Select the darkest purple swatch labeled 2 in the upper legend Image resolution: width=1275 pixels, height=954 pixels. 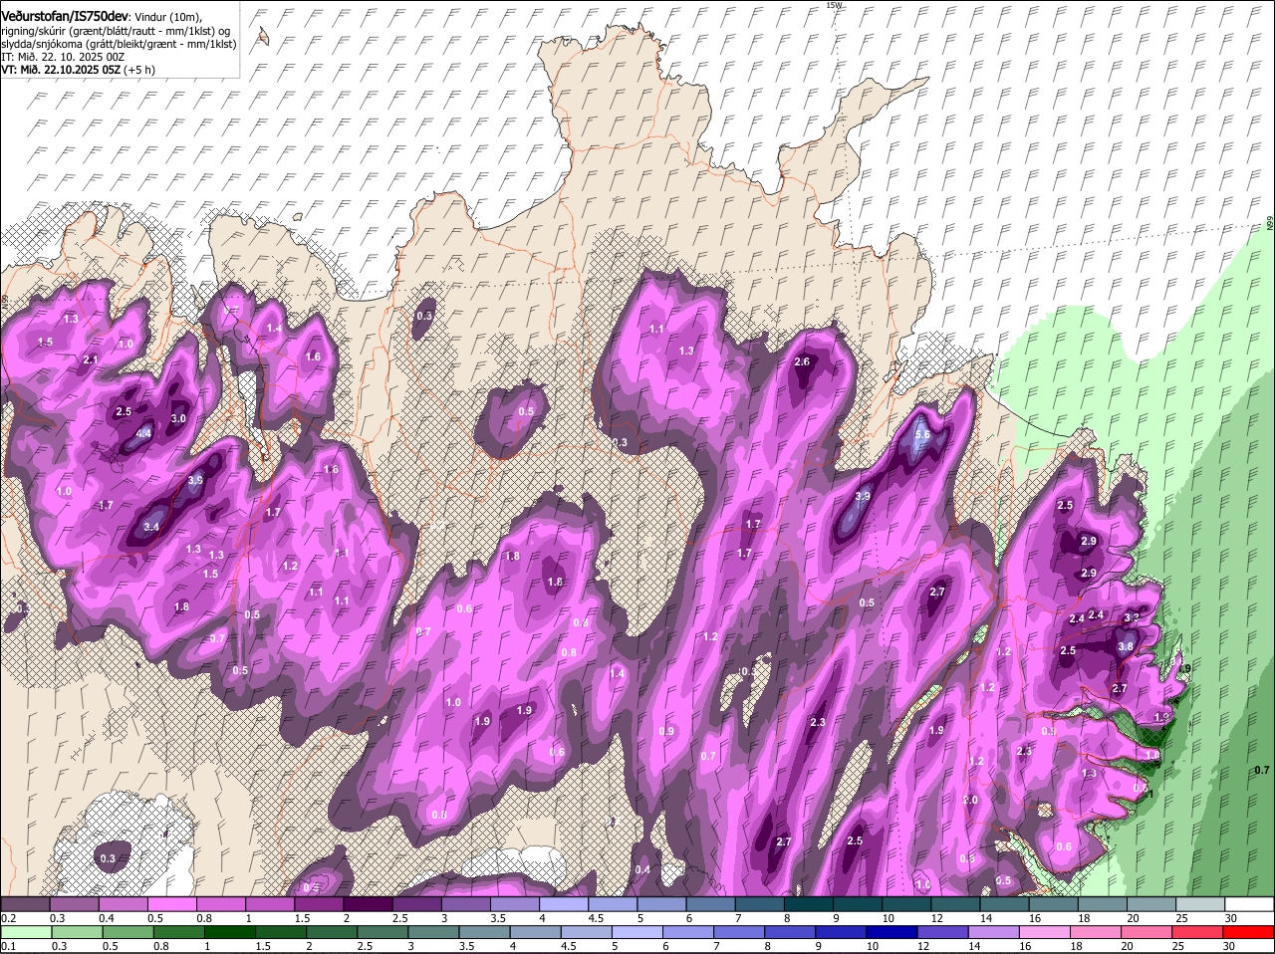[367, 904]
